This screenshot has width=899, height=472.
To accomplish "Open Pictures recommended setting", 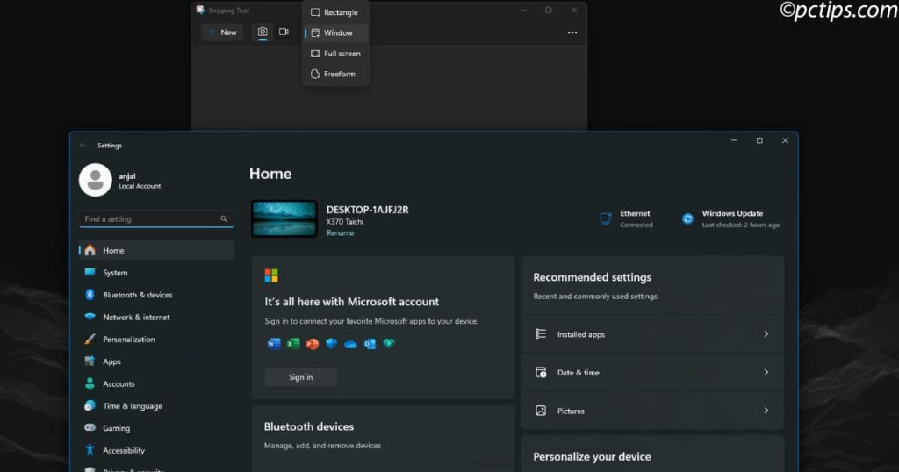I will (x=652, y=411).
